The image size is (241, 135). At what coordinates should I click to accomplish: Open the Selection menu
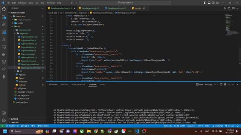[22, 3]
